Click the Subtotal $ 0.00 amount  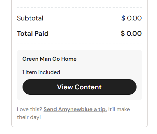[131, 18]
